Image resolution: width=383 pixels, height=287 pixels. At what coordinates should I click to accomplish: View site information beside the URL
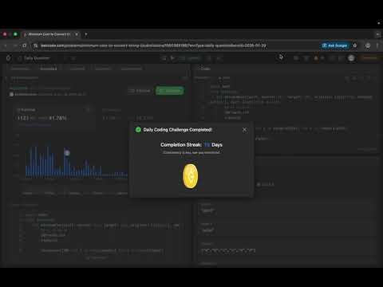click(35, 45)
